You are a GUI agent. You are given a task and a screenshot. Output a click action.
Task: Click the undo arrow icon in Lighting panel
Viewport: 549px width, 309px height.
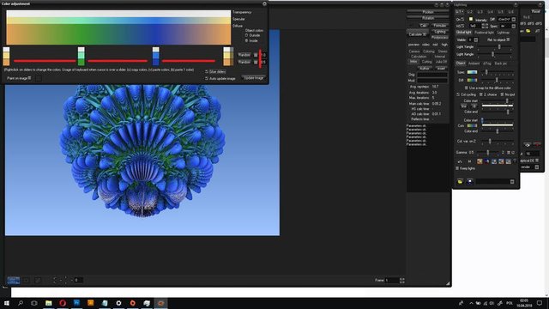460,161
